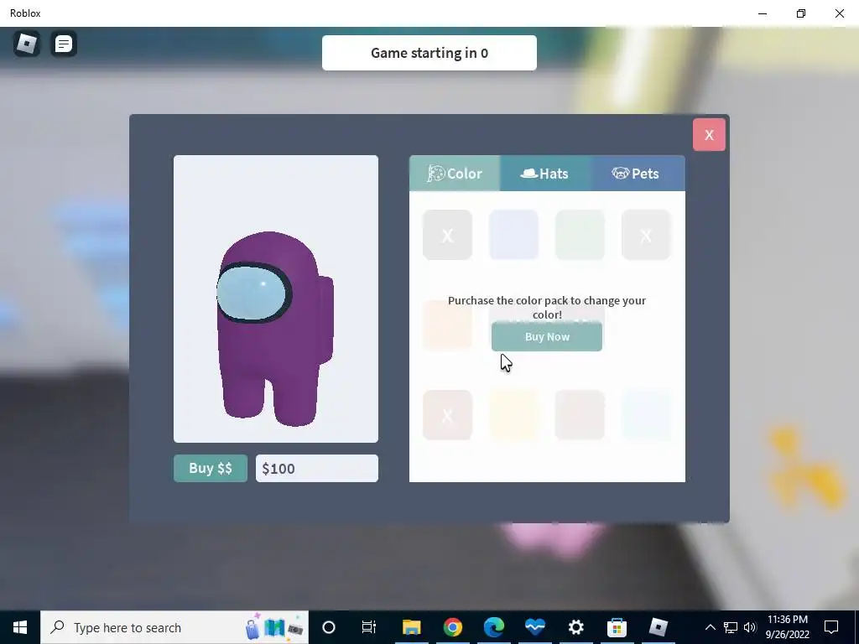859x644 pixels.
Task: Open the heart monitor app on taskbar
Action: tap(534, 627)
